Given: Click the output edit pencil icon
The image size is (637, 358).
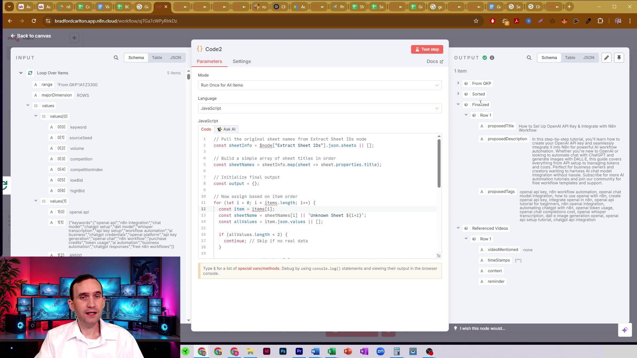Looking at the screenshot, I should pos(606,58).
